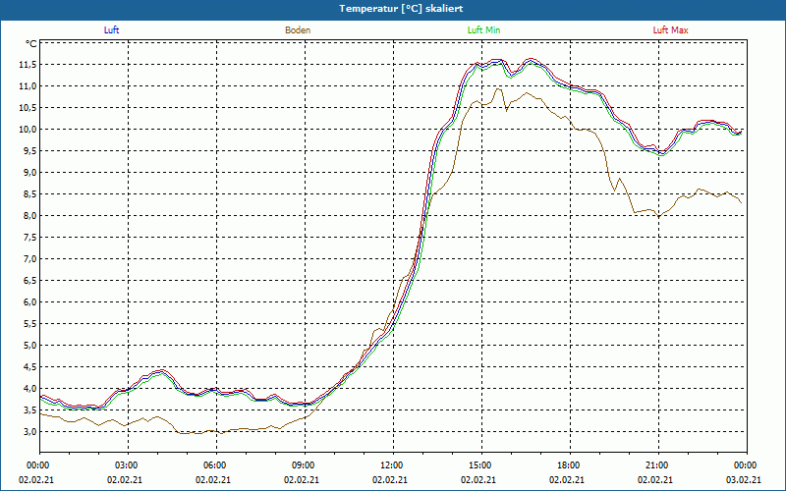Click the red Luft Max legend label
Screen dimensions: 786x491
click(670, 30)
